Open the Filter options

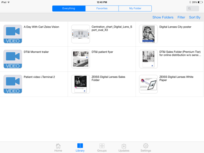point(181,17)
